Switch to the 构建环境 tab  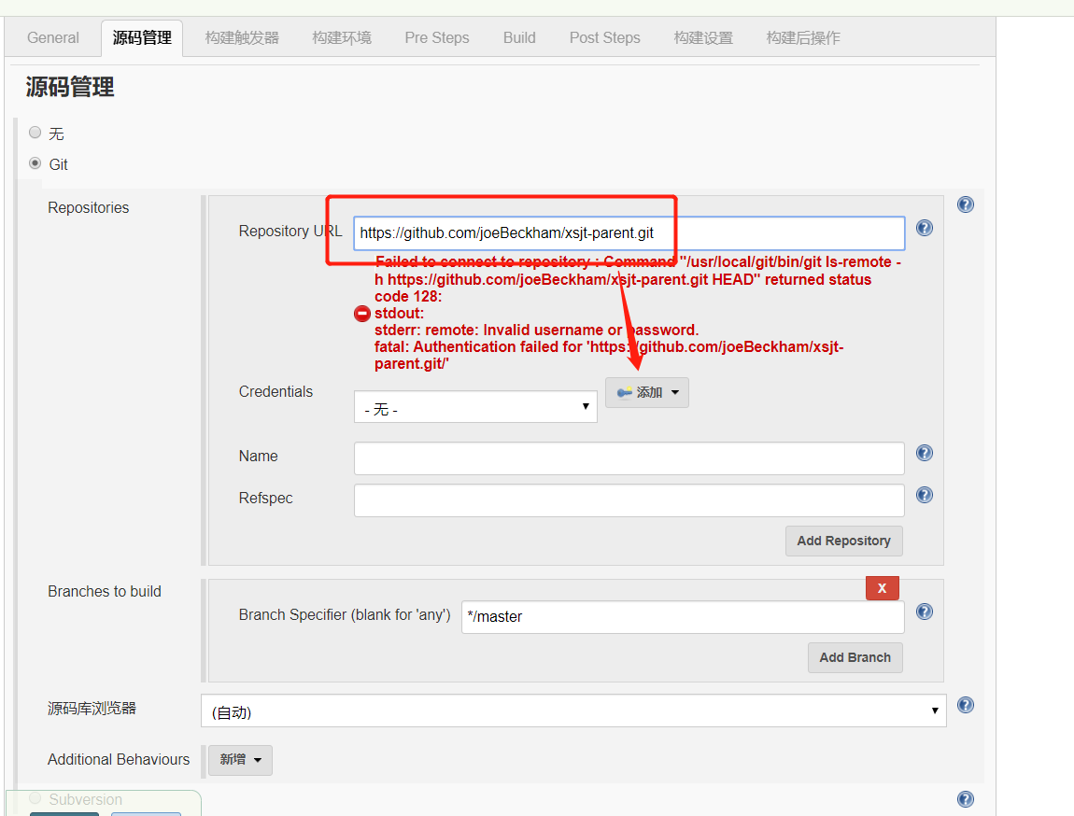(342, 37)
